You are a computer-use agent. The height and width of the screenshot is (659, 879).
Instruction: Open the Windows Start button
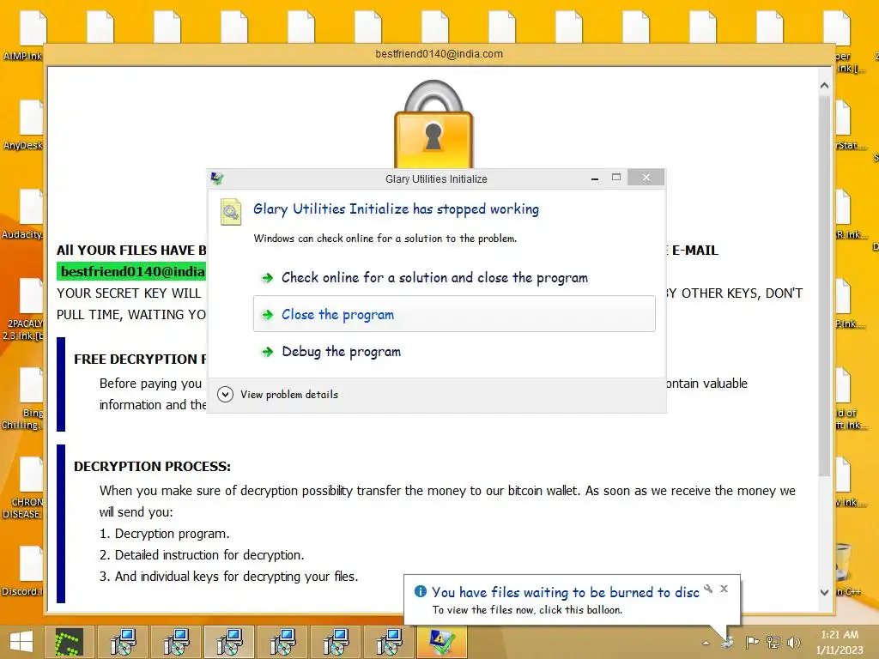click(x=21, y=642)
